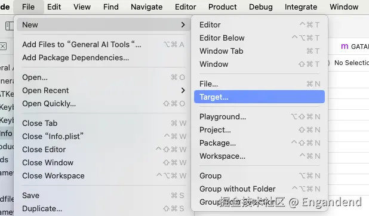Select Project... in New submenu
This screenshot has width=369, height=216.
coord(259,130)
